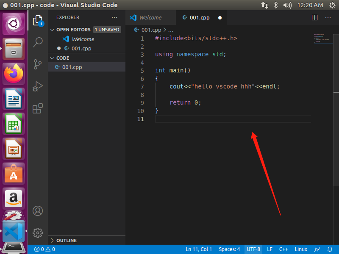339x254 pixels.
Task: Click the 12:20 AM clock
Action: point(310,5)
